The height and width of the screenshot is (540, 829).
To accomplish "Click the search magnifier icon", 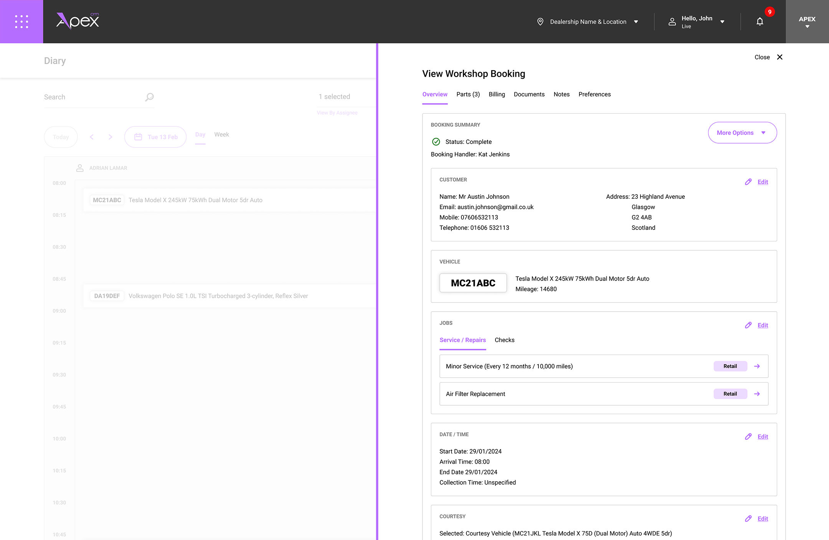I will (149, 97).
